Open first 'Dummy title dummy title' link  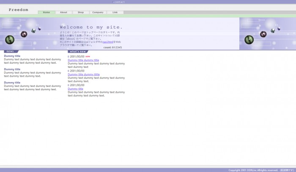tap(83, 60)
